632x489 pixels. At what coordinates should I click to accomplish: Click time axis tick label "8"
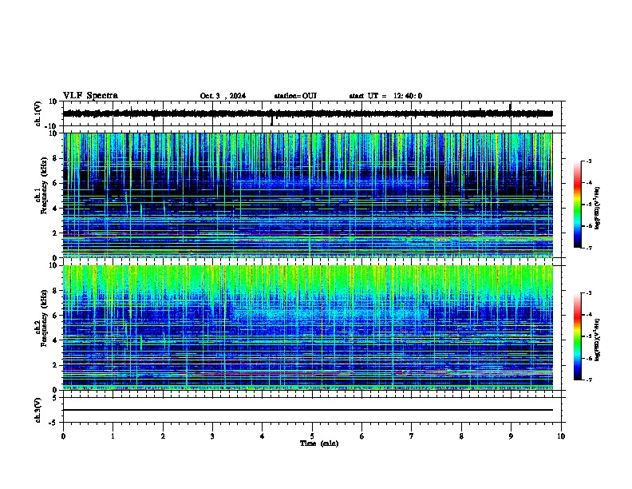click(x=461, y=436)
